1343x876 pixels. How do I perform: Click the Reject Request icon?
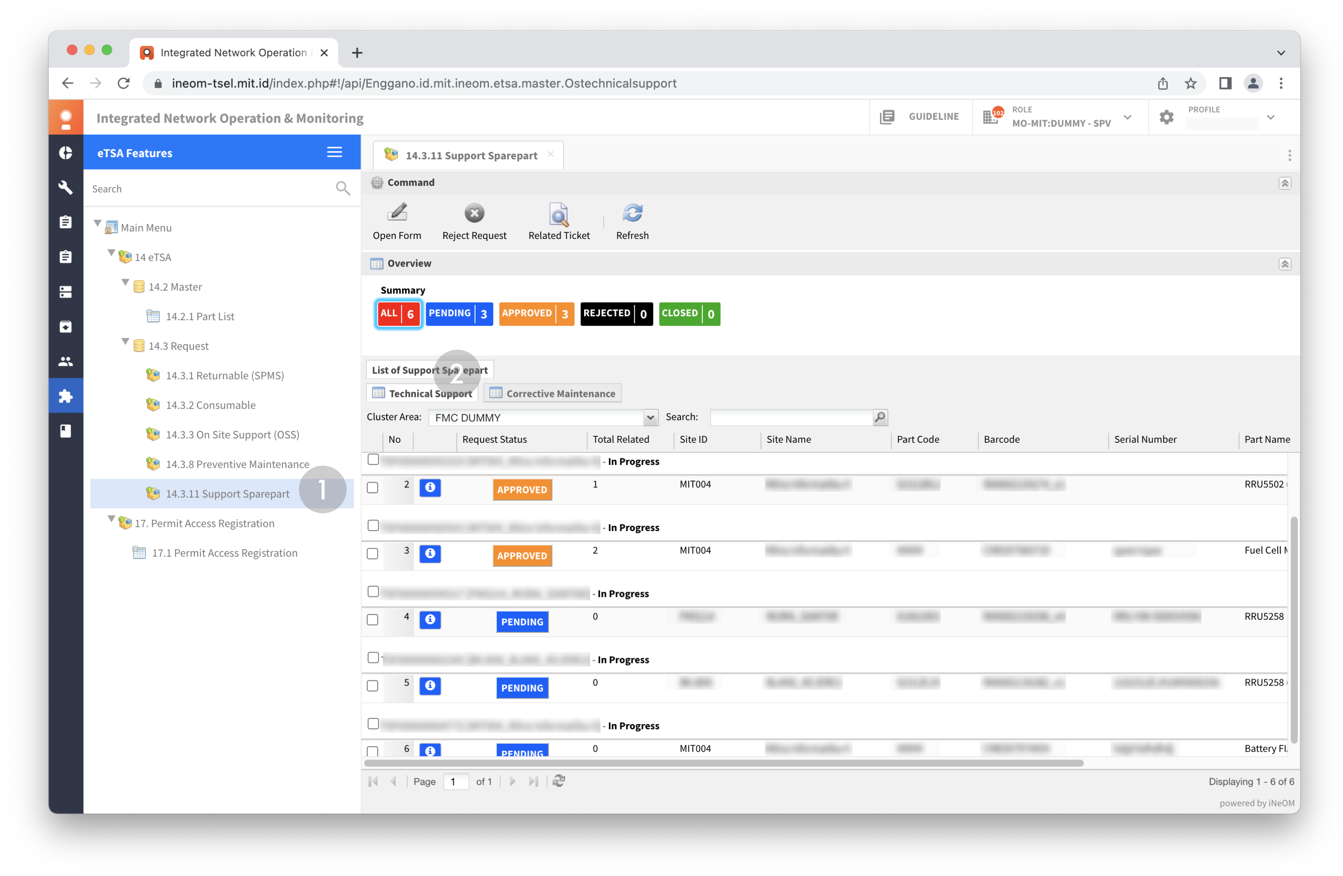[474, 213]
